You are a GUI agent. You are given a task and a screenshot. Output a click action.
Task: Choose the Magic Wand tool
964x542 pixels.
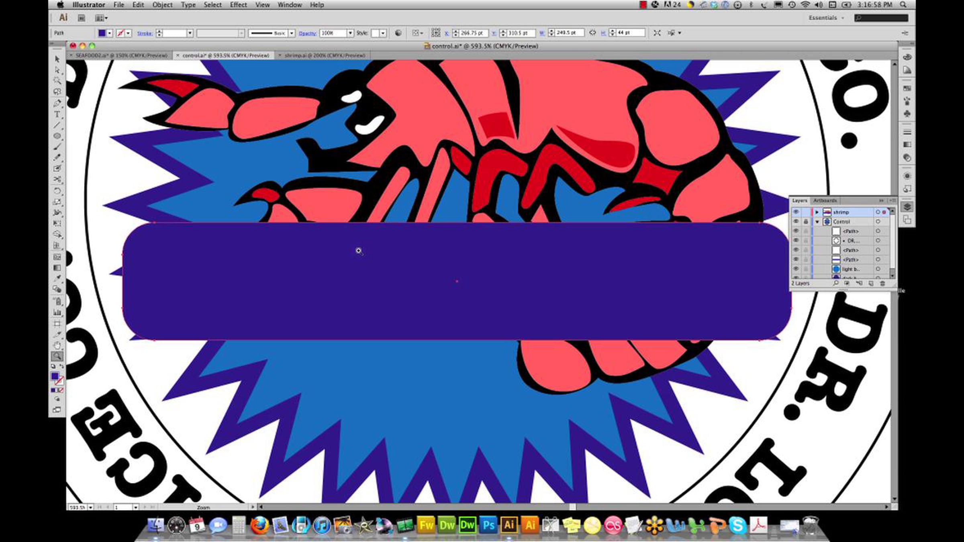(57, 81)
